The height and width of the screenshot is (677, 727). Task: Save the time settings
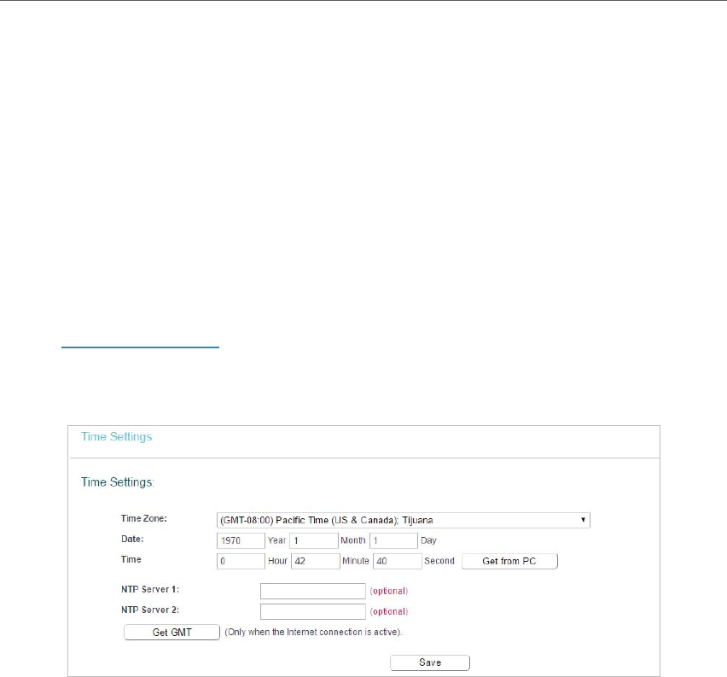430,662
